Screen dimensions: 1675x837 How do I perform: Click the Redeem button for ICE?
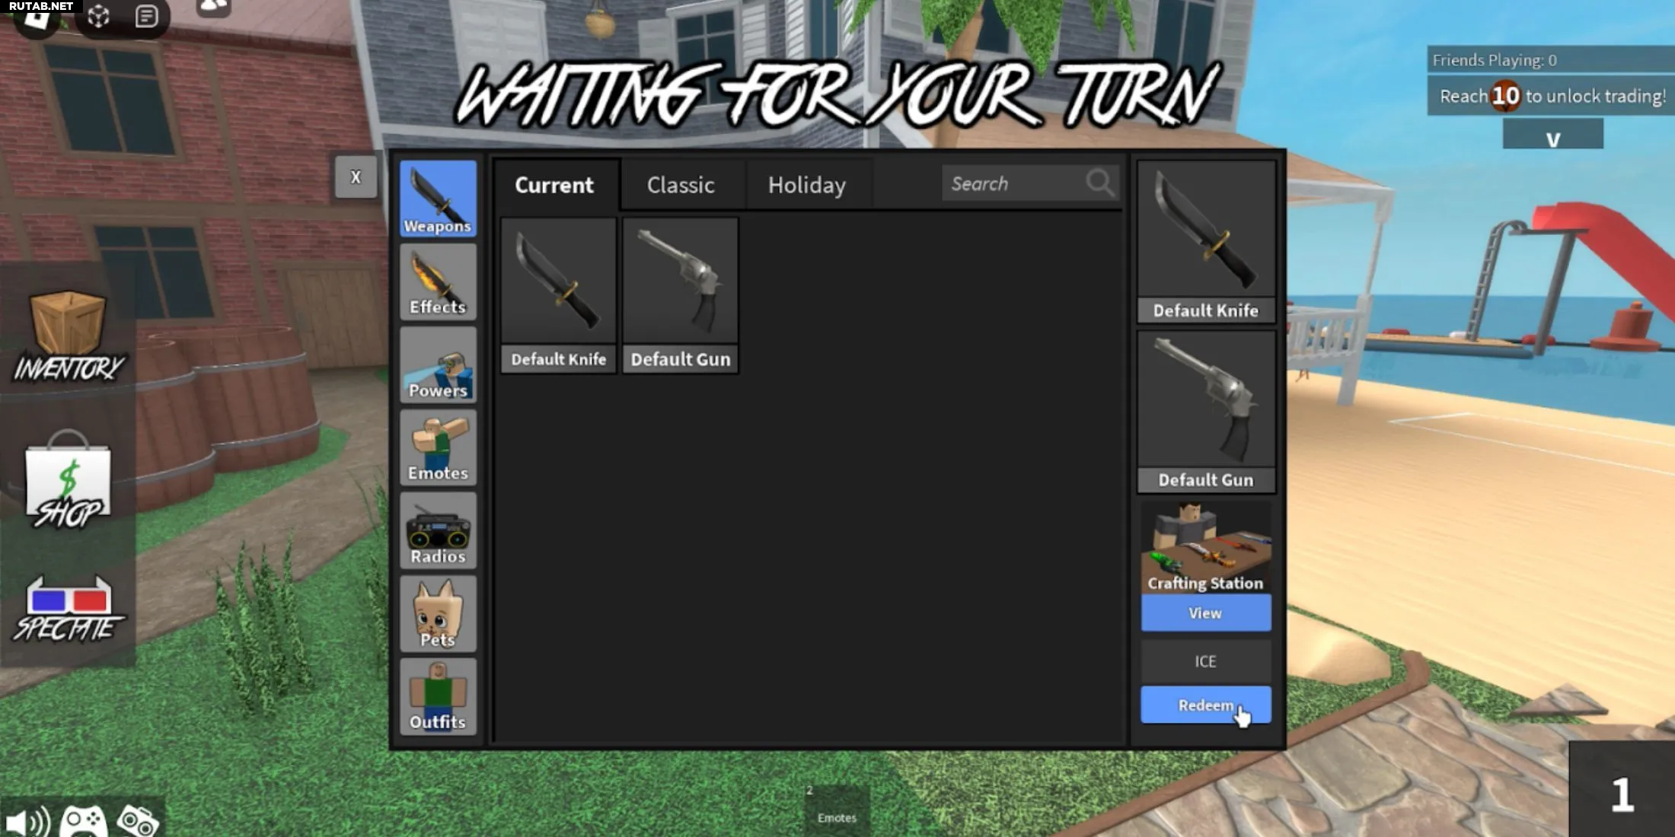pos(1205,705)
